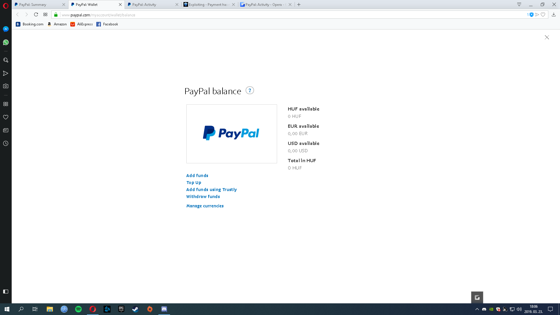Open Task View on the taskbar
Viewport: 560px width, 315px height.
pyautogui.click(x=35, y=309)
